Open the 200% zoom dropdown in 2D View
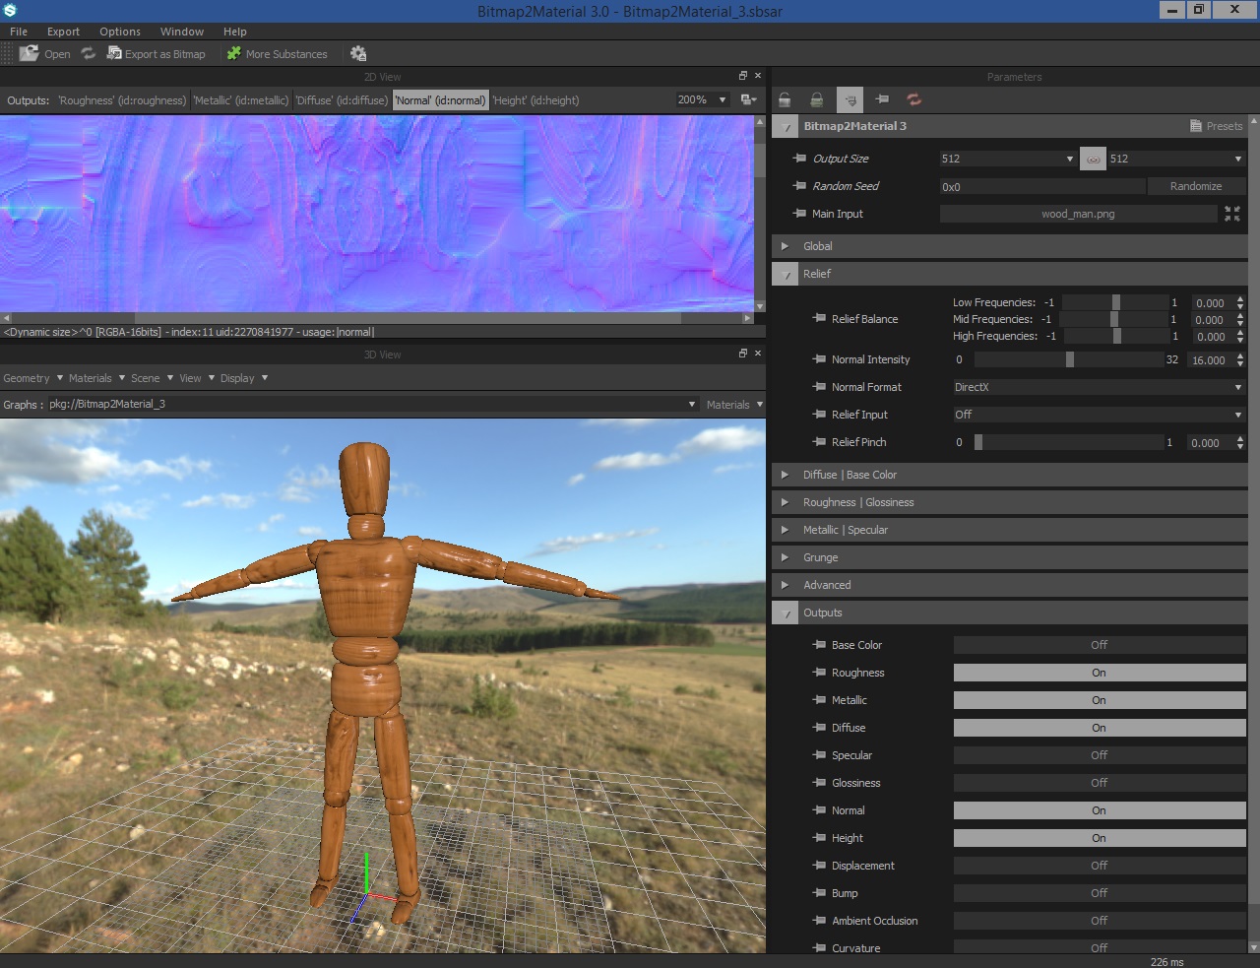1260x968 pixels. click(702, 99)
